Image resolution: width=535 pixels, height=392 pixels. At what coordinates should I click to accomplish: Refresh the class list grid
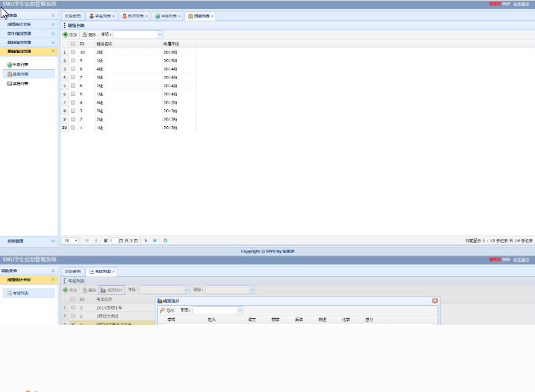point(165,241)
